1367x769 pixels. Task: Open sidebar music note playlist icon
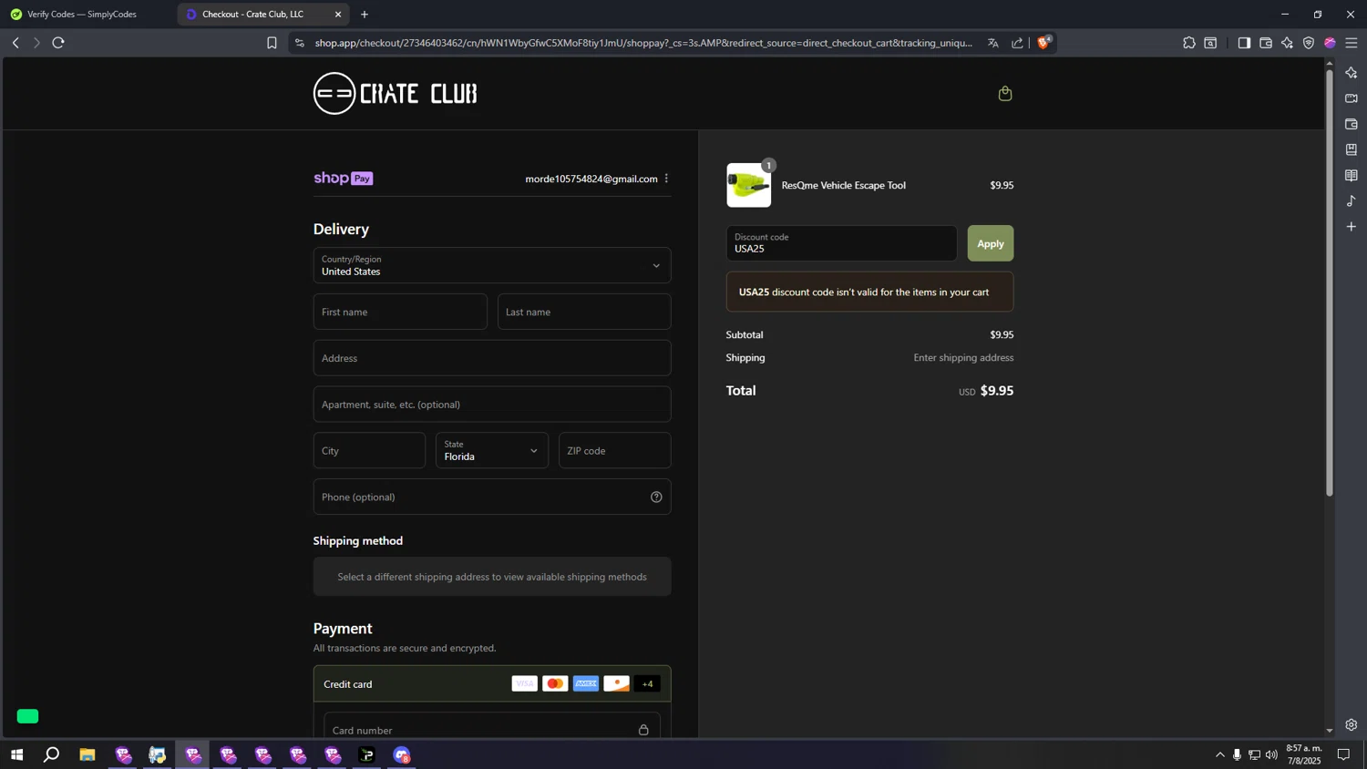[x=1352, y=200]
